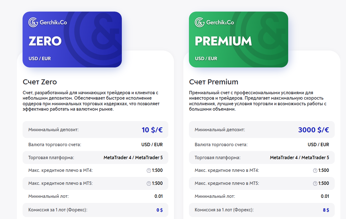Click USD / EUR in Premium account currency row
346x219 pixels.
tap(318, 144)
